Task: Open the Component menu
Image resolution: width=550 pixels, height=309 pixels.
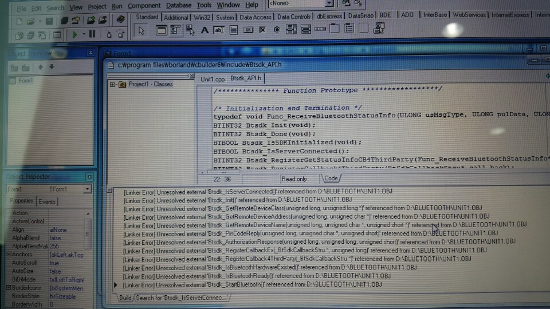Action: (144, 6)
